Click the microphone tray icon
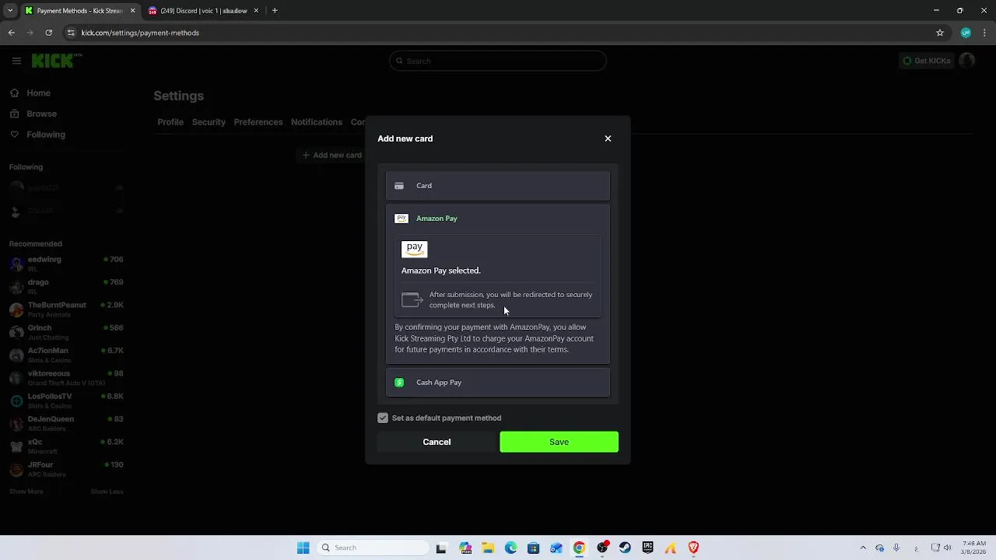The height and width of the screenshot is (560, 996). [x=896, y=548]
